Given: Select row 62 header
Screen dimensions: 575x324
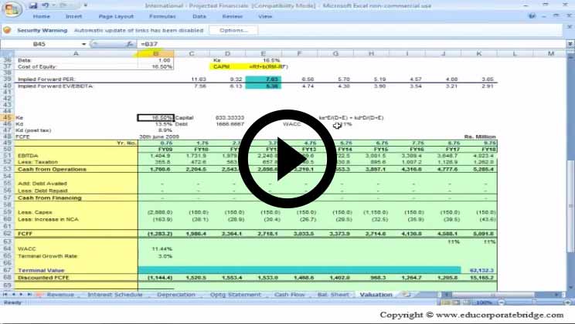Looking at the screenshot, I should point(7,233).
